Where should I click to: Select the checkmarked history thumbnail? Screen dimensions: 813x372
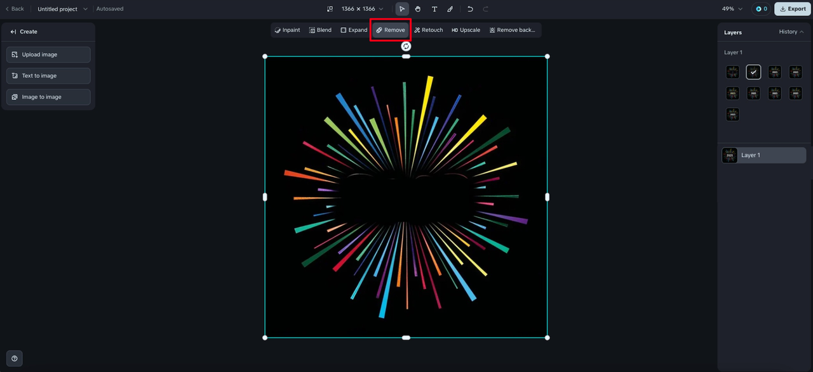[753, 72]
